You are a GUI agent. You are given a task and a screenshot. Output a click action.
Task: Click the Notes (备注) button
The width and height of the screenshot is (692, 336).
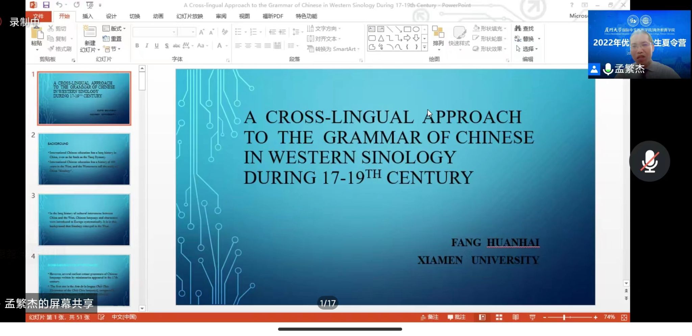tap(429, 317)
